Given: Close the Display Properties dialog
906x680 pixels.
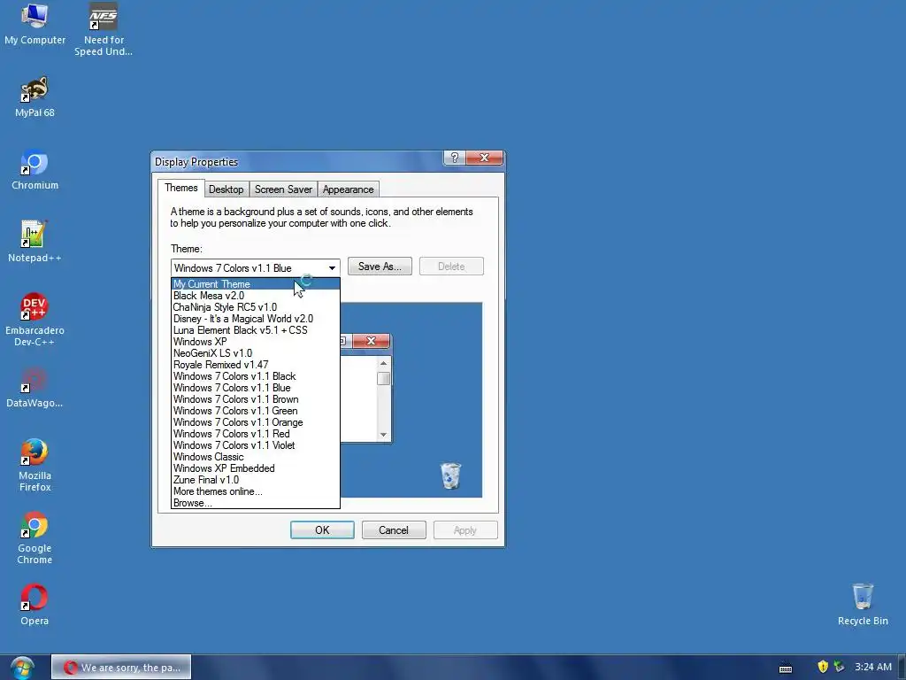Looking at the screenshot, I should pyautogui.click(x=484, y=158).
